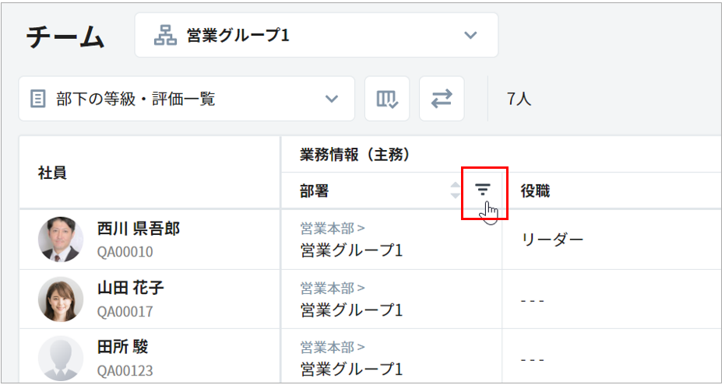Select the 社員 column header

53,173
